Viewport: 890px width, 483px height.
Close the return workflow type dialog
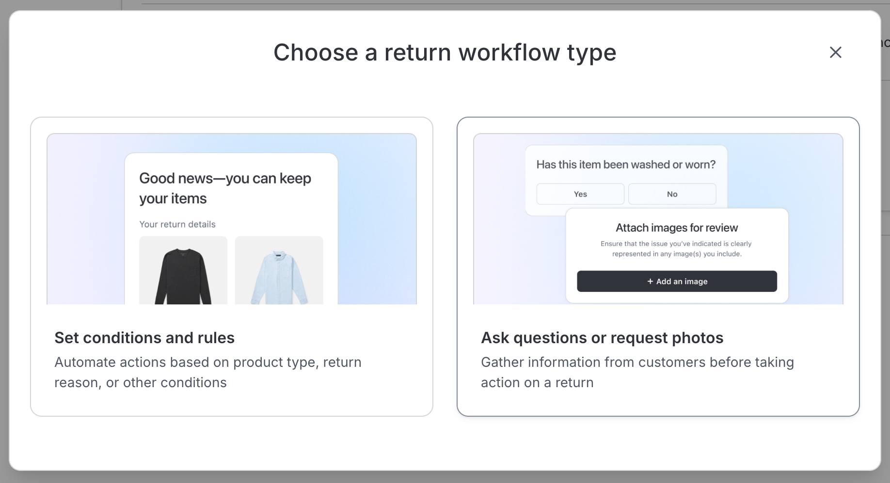pos(835,52)
